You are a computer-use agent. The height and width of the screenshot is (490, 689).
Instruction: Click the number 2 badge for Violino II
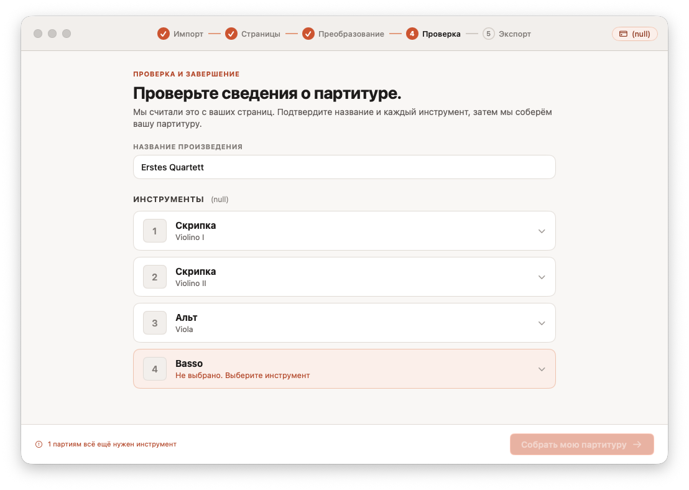coord(155,277)
